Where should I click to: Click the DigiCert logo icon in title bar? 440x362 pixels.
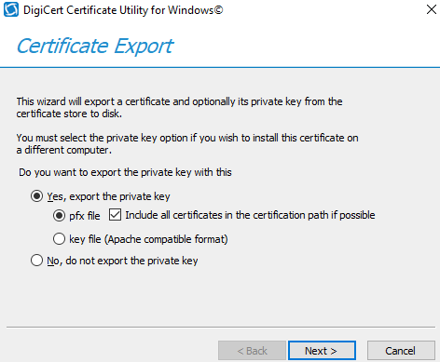(11, 9)
